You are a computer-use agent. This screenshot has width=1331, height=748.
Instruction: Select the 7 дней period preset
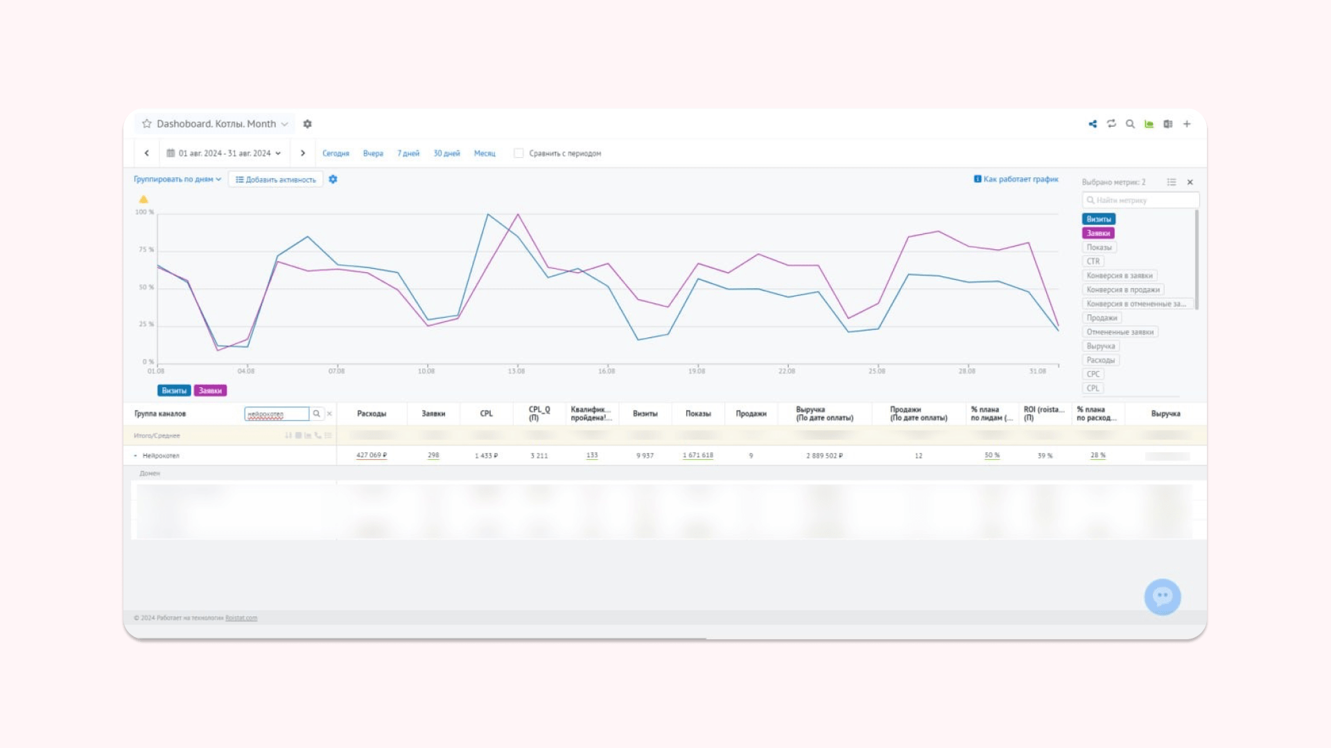[408, 153]
